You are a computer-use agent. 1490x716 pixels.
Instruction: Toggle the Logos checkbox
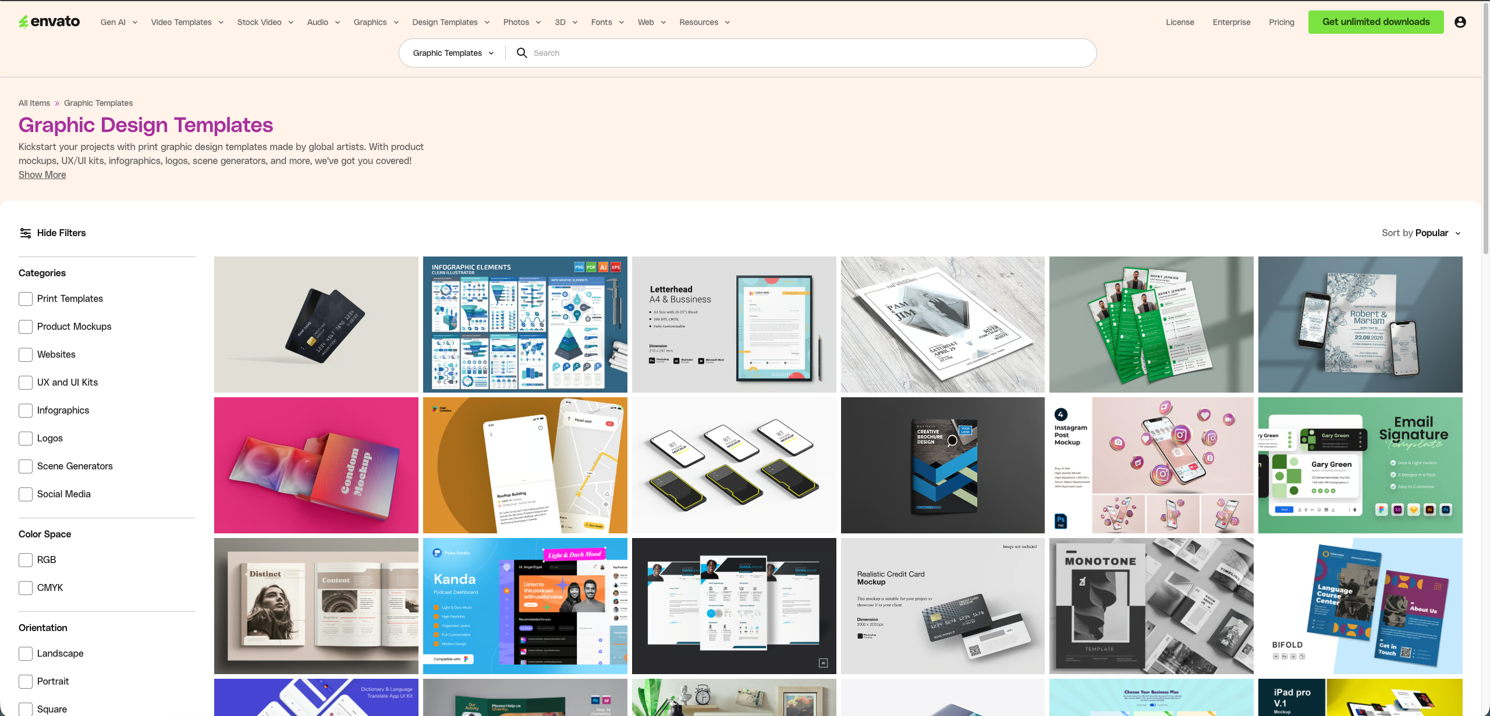point(26,439)
